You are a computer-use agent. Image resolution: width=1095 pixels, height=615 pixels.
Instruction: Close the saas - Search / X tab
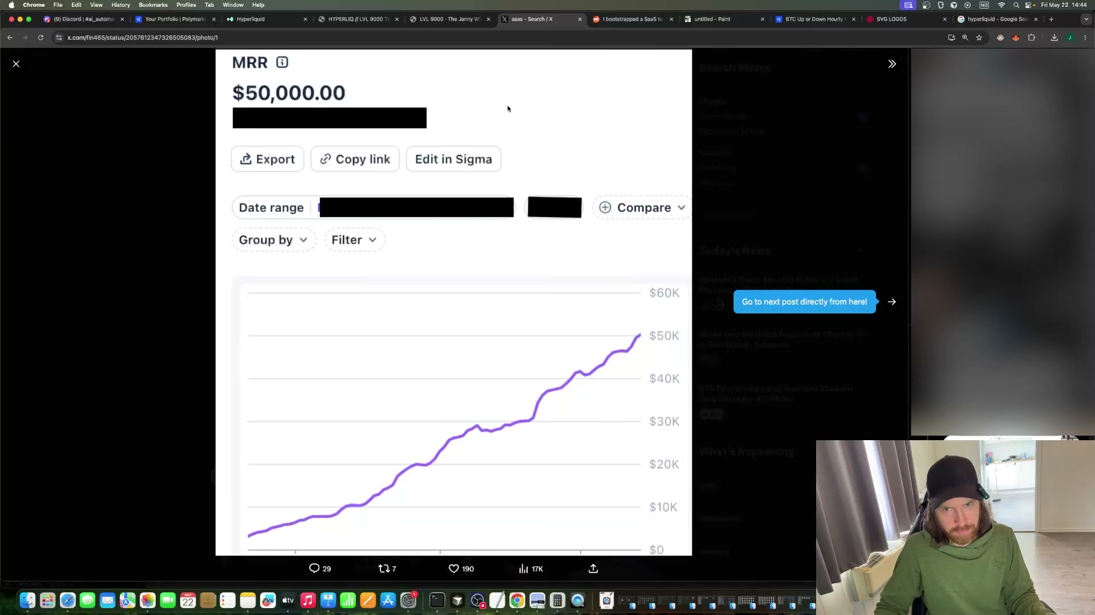pos(580,19)
